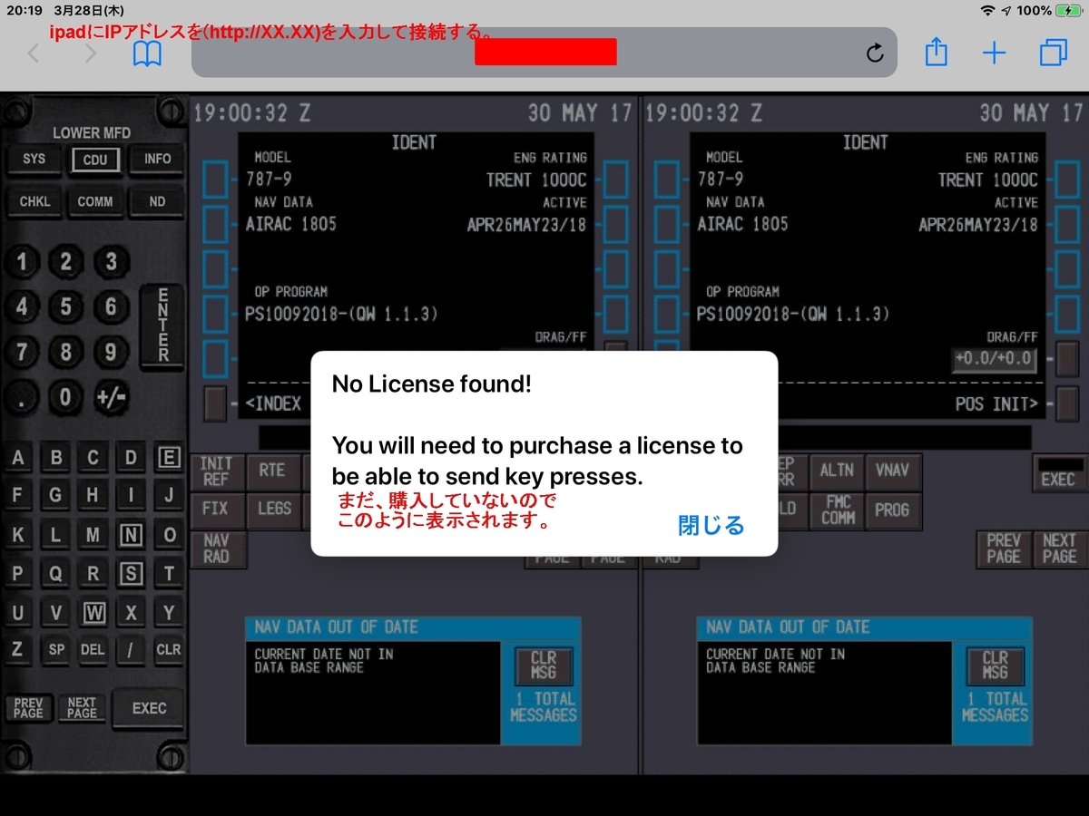This screenshot has height=816, width=1089.
Task: Switch to the ND display mode
Action: point(156,201)
